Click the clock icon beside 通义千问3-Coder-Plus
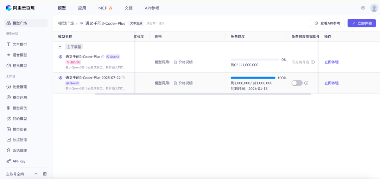The image size is (380, 179). point(102,57)
